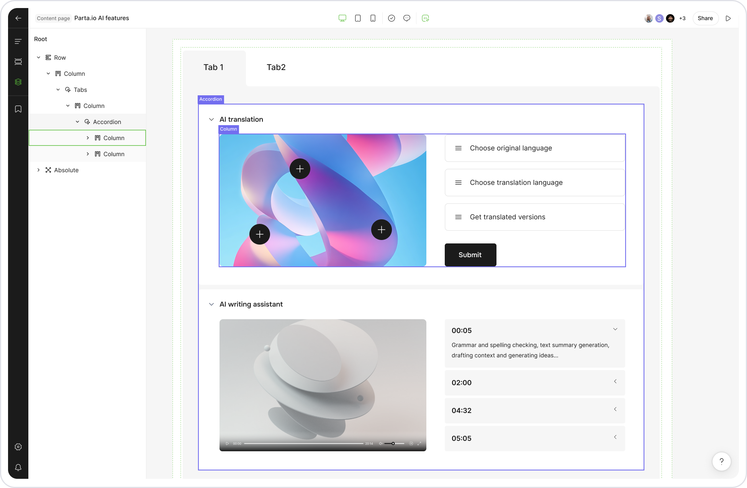
Task: Collapse the AI translation accordion section
Action: click(x=211, y=119)
